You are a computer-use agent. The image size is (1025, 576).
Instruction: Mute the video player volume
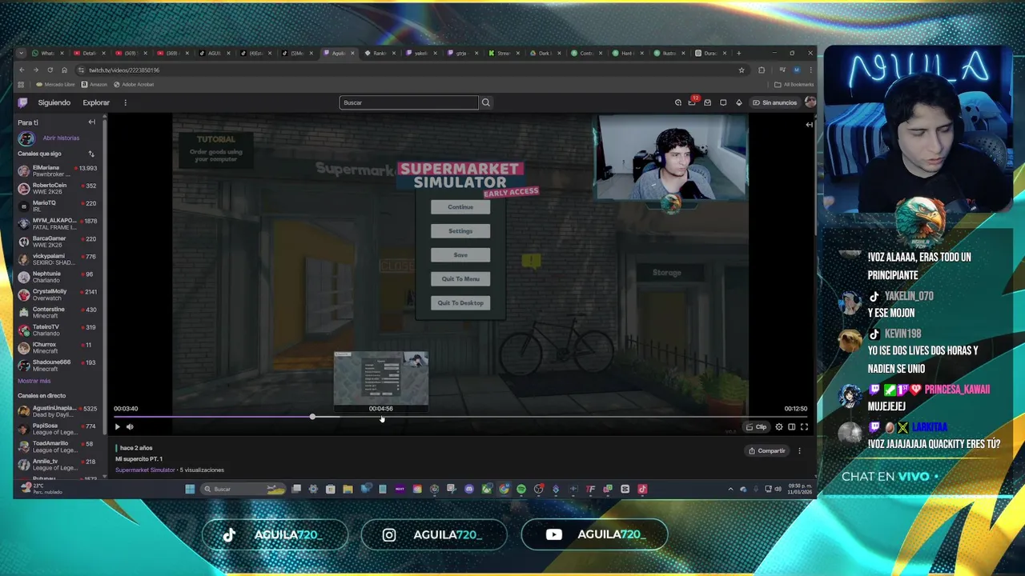pyautogui.click(x=130, y=427)
